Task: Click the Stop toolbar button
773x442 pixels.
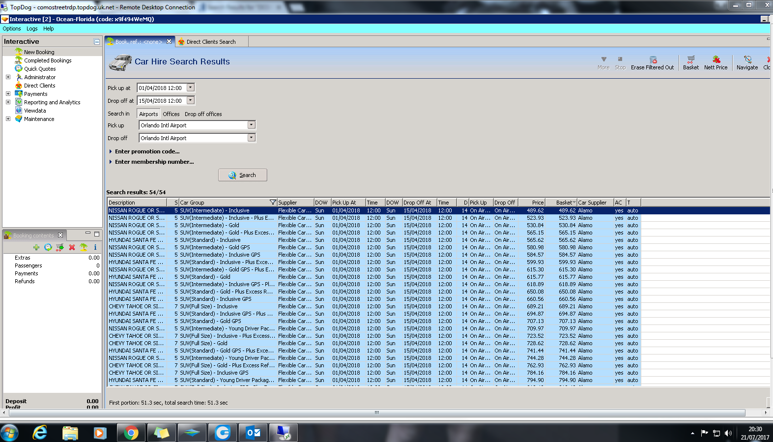Action: [620, 63]
